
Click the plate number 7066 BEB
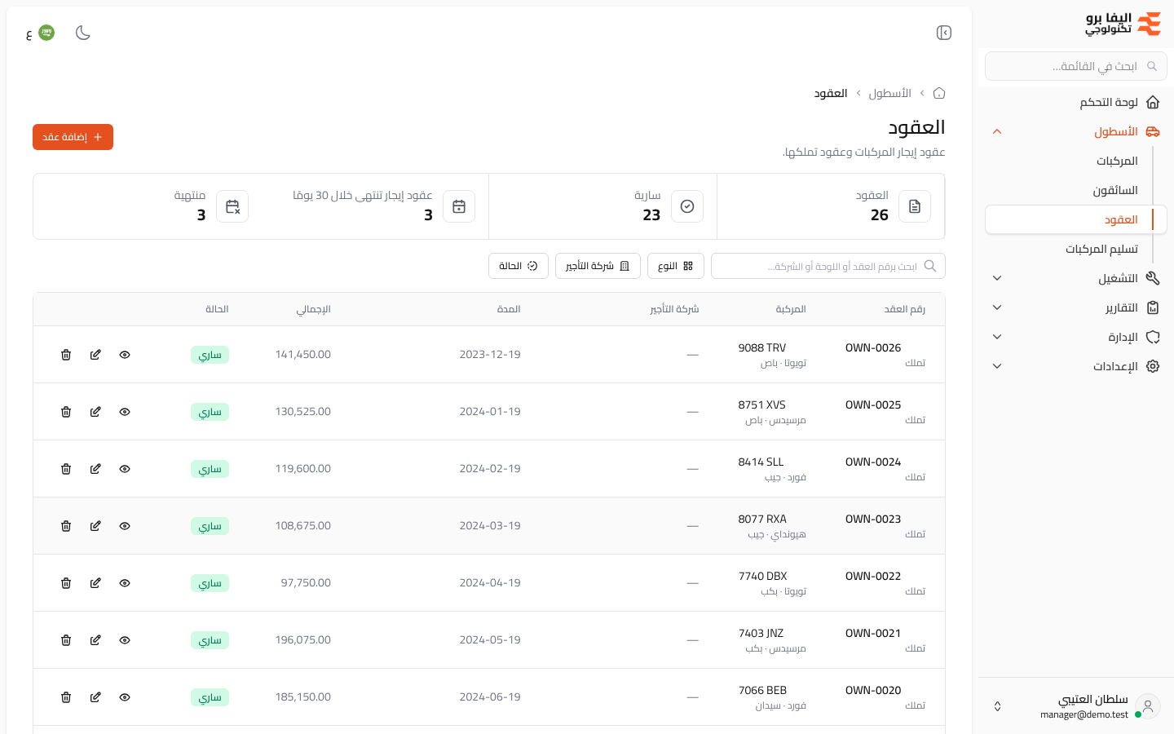763,690
